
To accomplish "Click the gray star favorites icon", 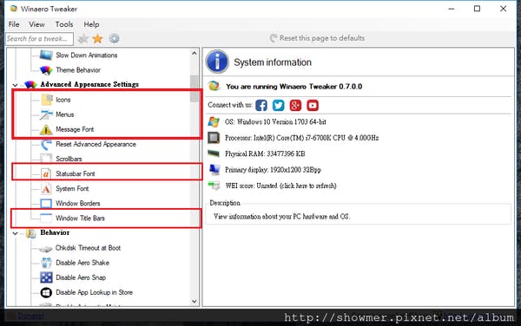I will click(x=83, y=39).
